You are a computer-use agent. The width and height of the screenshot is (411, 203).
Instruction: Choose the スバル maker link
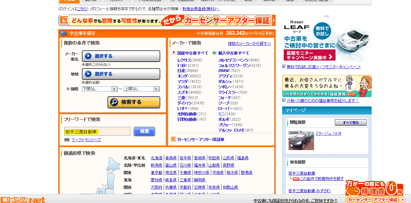[x=182, y=87]
